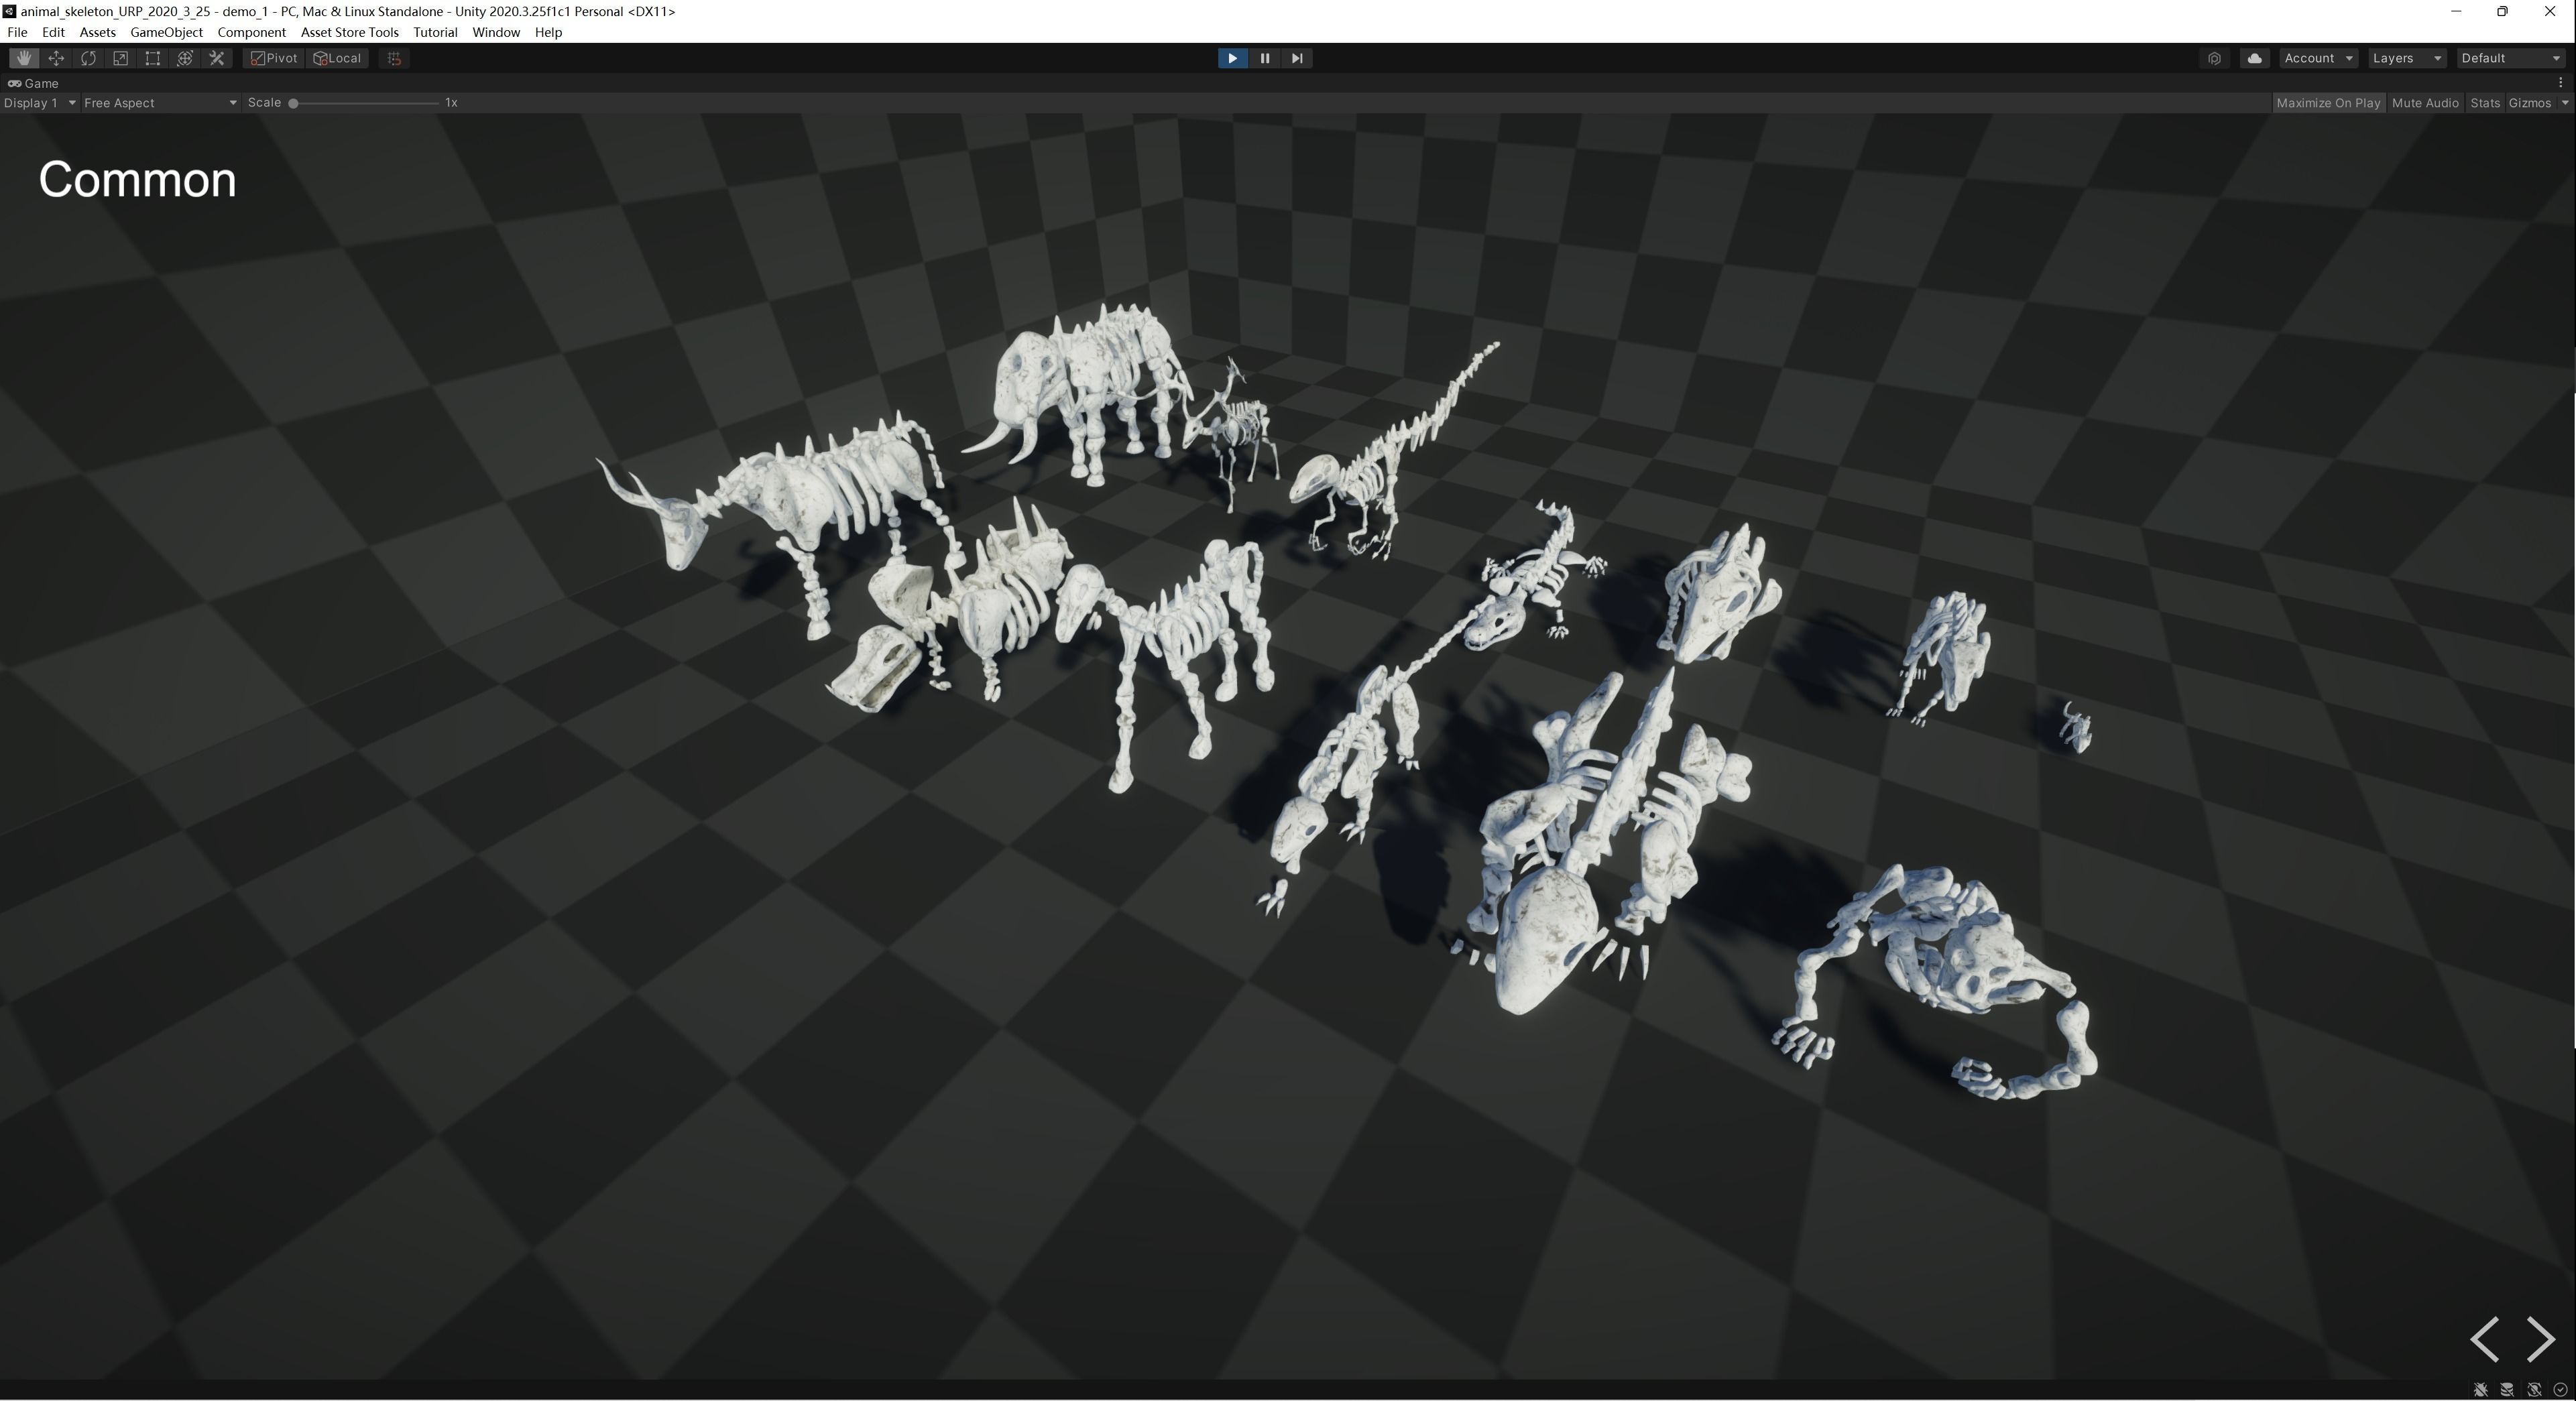Screen dimensions: 2576x1401
Task: Click the Play button
Action: pyautogui.click(x=1232, y=58)
